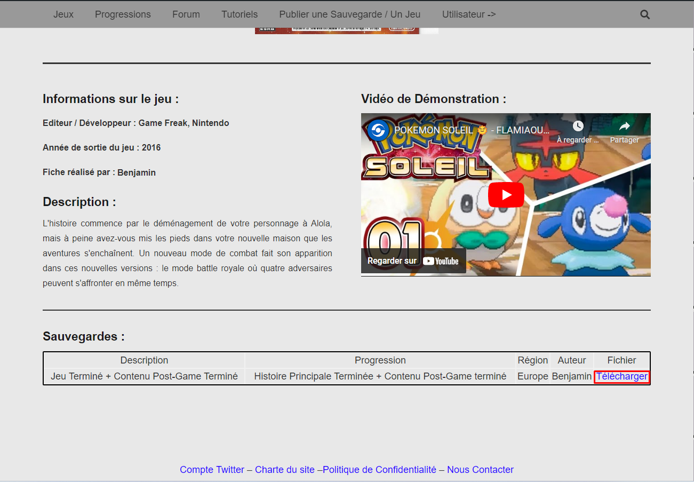Image resolution: width=694 pixels, height=482 pixels.
Task: Click 'Année de sortie du jeu : 2016'
Action: tap(101, 147)
